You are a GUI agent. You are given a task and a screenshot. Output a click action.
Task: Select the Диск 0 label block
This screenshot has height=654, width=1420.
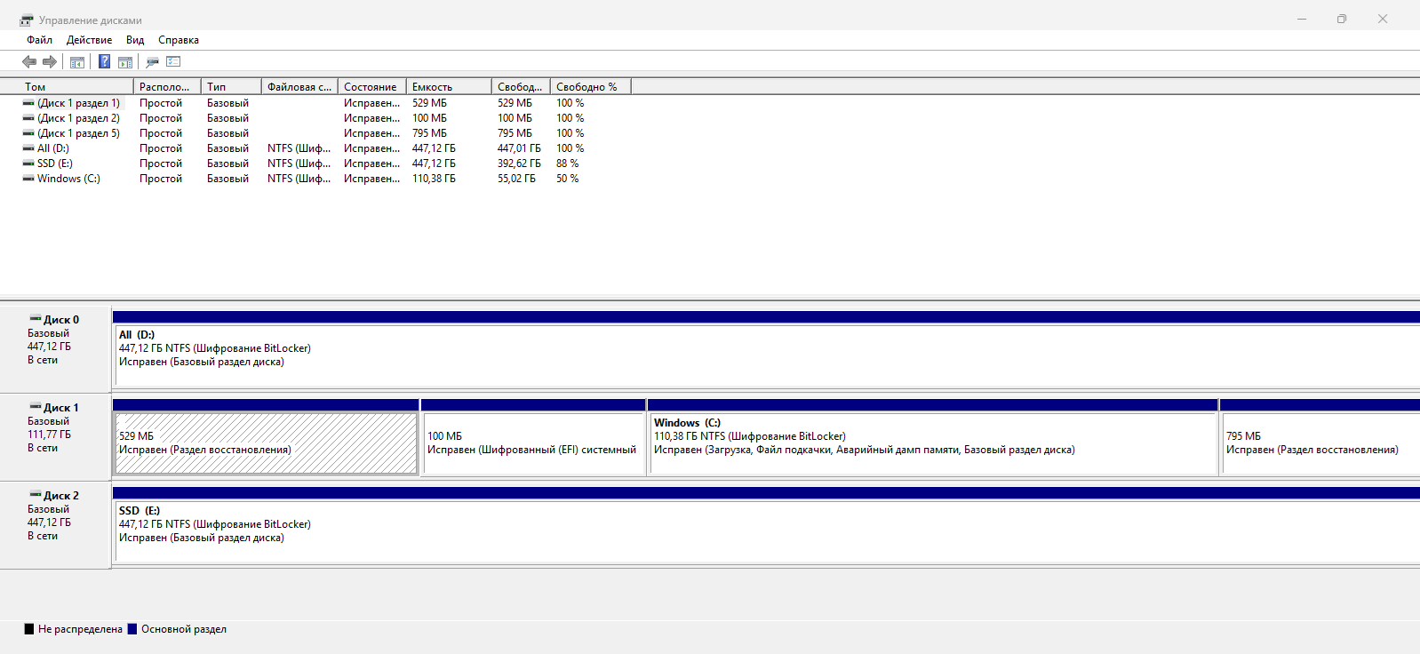point(55,349)
